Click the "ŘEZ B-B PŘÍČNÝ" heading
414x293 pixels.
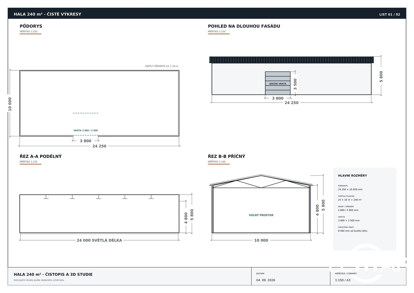(x=226, y=156)
